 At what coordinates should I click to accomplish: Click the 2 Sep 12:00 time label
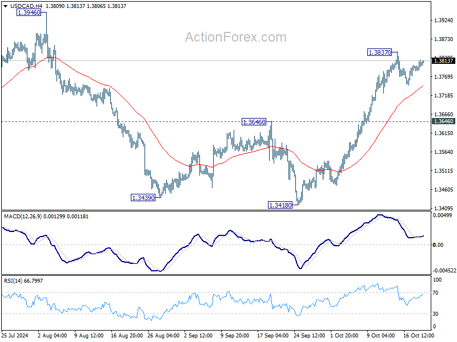tap(199, 335)
